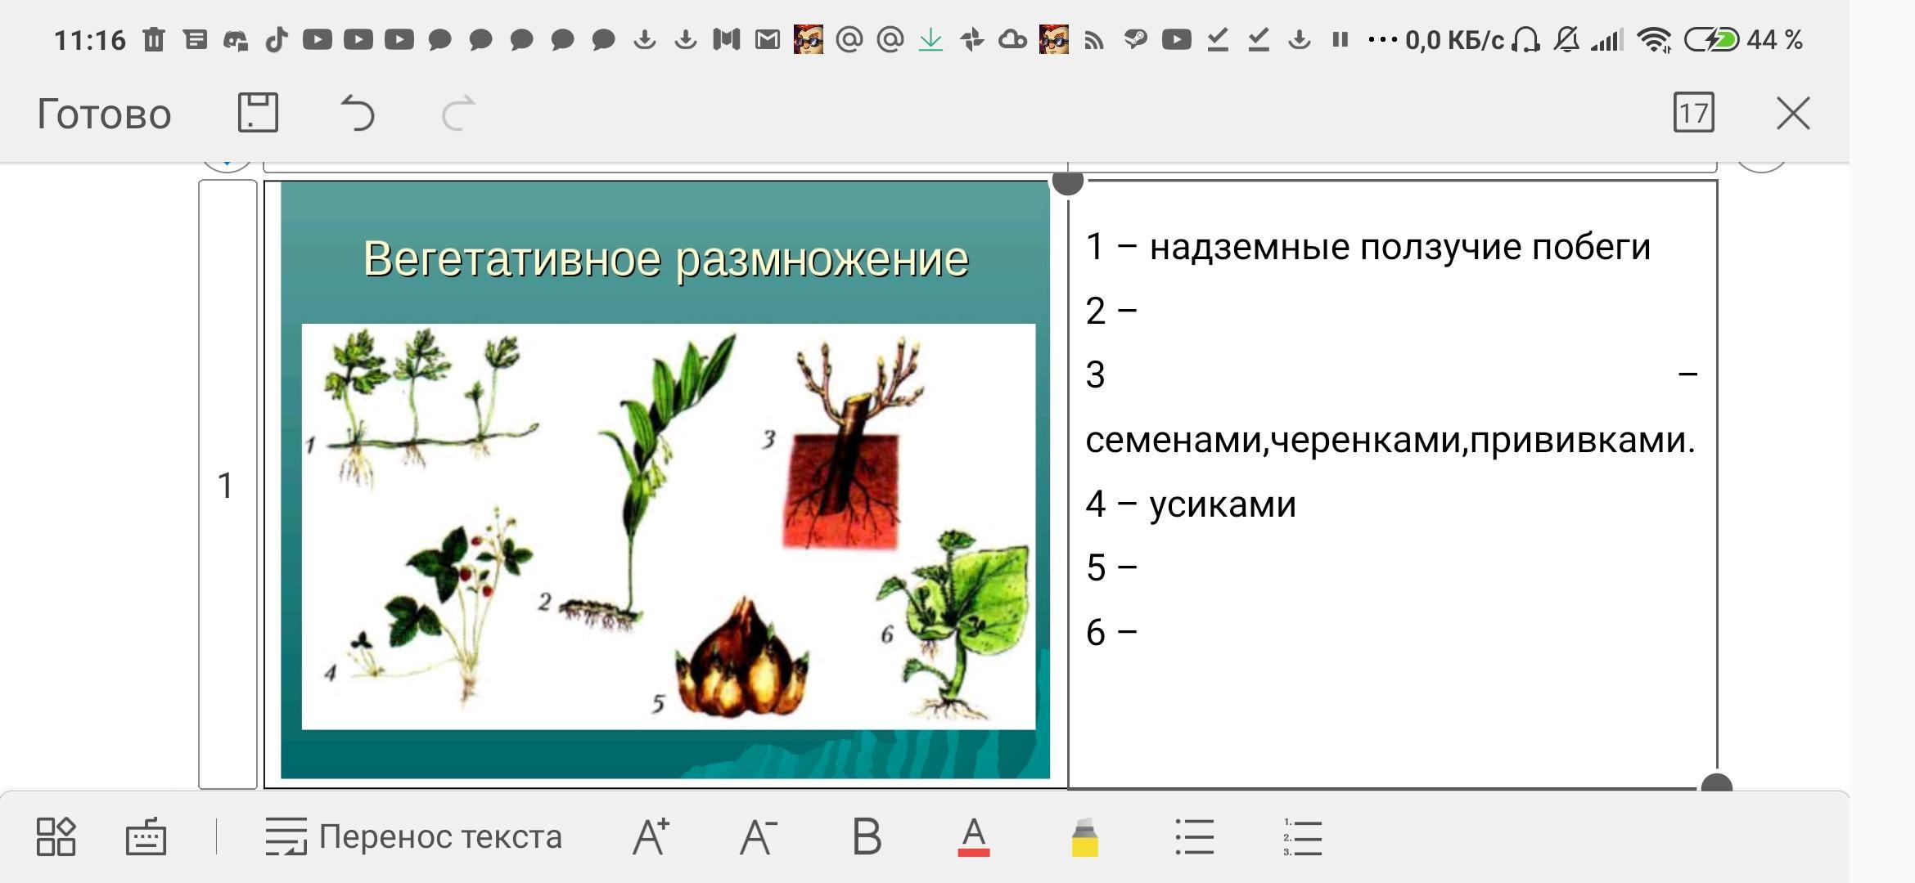
Task: Select the Вегетативное размножение image
Action: (665, 479)
